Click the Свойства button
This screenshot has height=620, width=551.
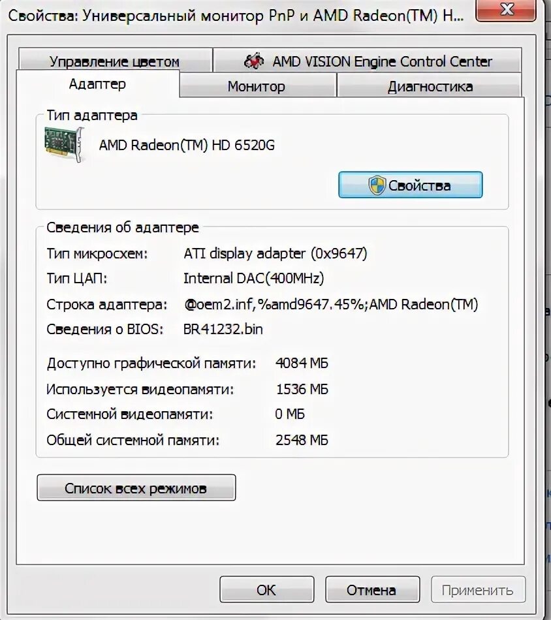click(x=410, y=185)
